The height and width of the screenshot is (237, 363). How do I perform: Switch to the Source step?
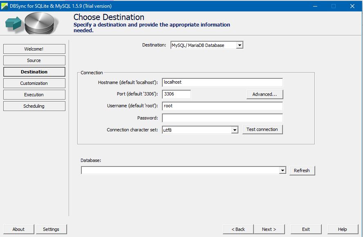coord(34,60)
